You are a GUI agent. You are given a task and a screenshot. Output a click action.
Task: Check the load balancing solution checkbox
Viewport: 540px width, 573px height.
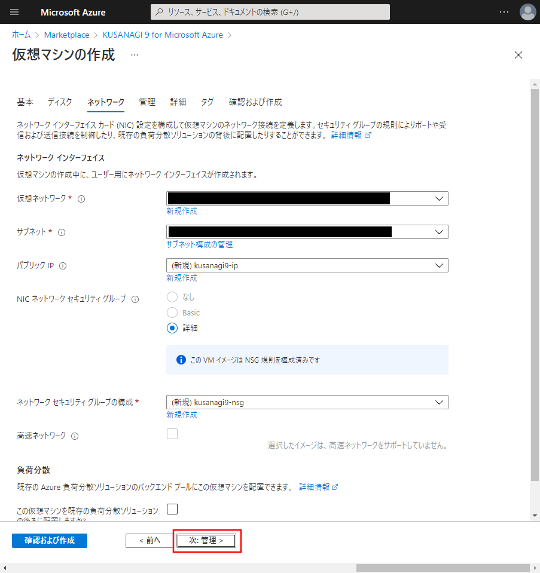[x=172, y=509]
